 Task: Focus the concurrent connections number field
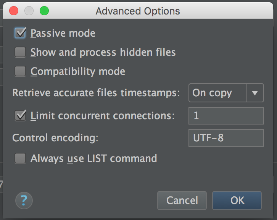click(226, 116)
